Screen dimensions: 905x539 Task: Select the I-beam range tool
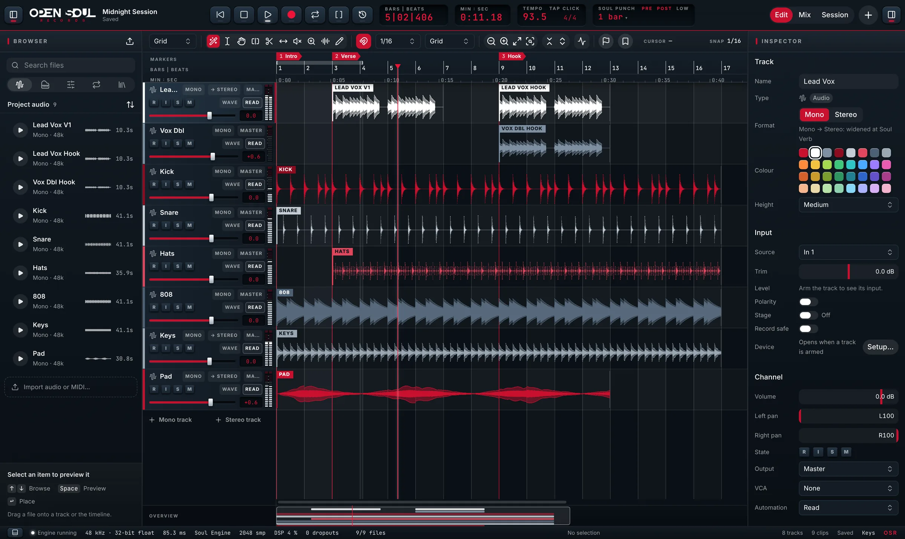tap(227, 41)
